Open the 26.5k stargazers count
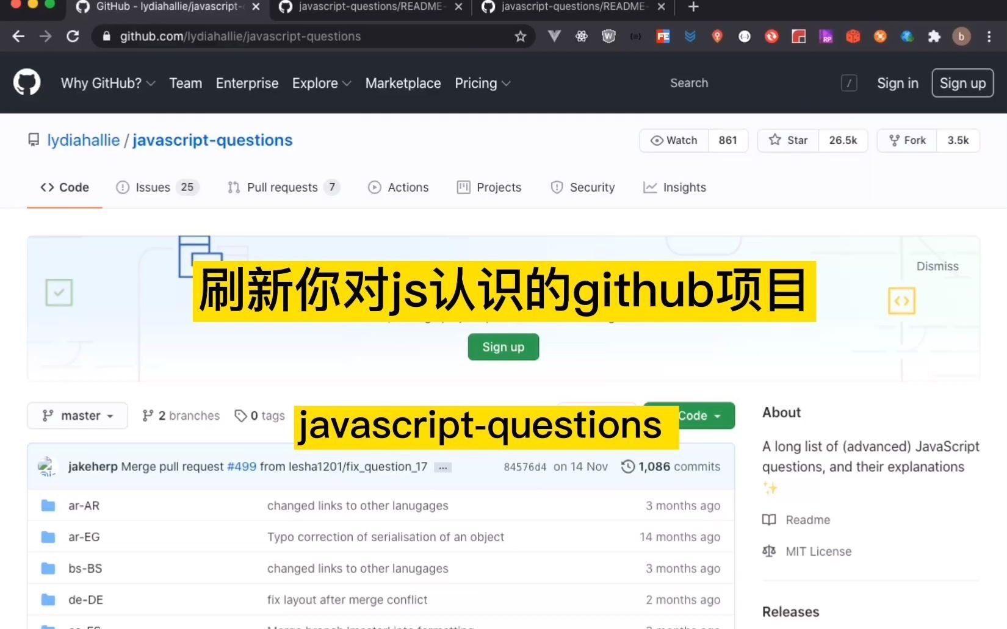The height and width of the screenshot is (629, 1007). 843,140
